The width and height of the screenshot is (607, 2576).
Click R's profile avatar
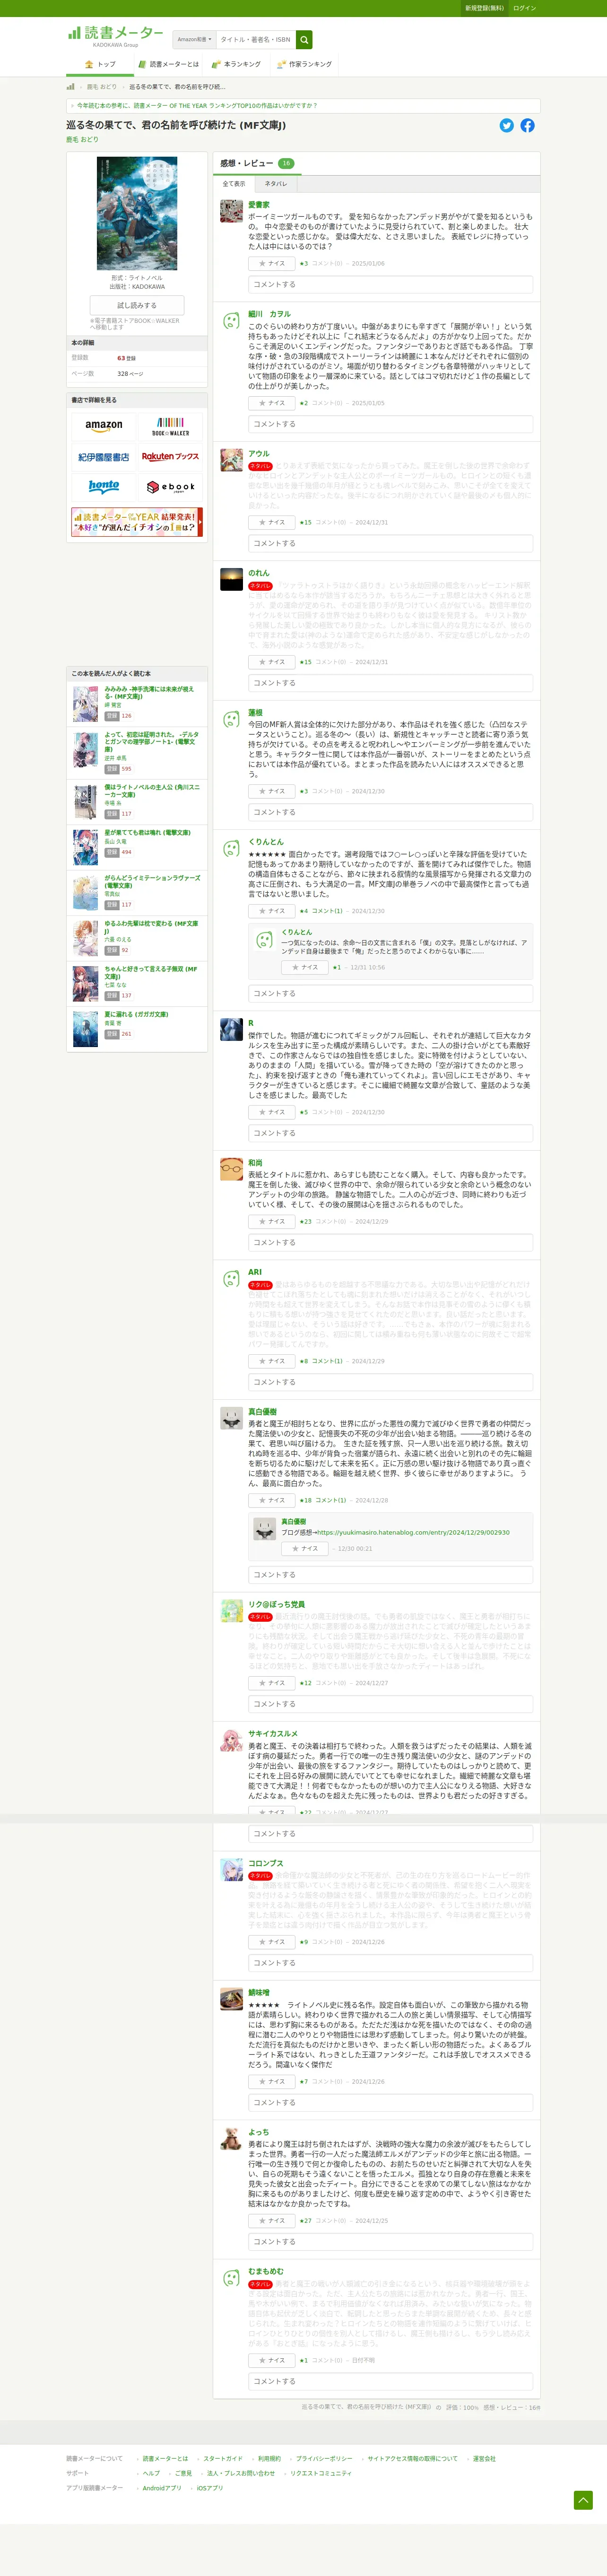[232, 1029]
